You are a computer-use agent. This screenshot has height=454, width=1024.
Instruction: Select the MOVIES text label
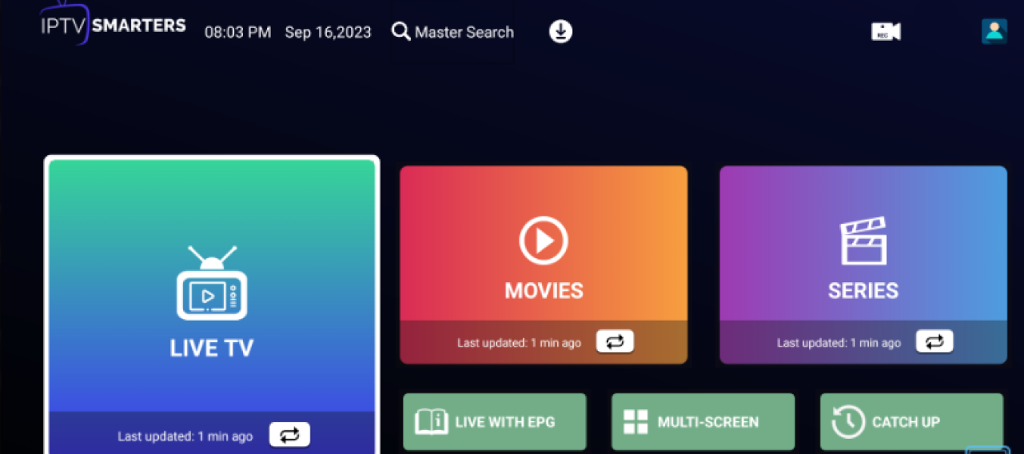tap(543, 291)
